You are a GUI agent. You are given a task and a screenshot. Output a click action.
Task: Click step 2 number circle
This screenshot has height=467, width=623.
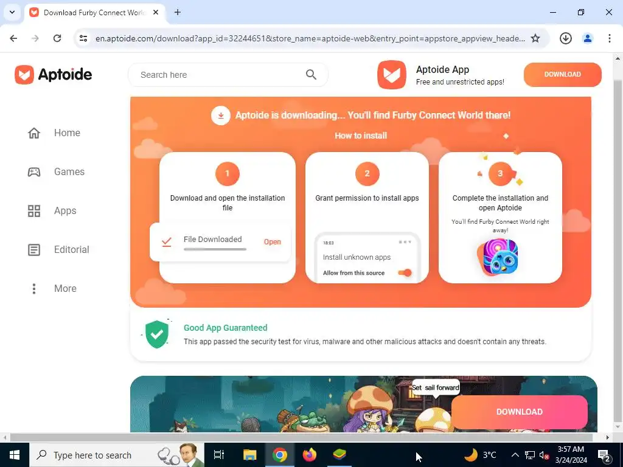367,173
